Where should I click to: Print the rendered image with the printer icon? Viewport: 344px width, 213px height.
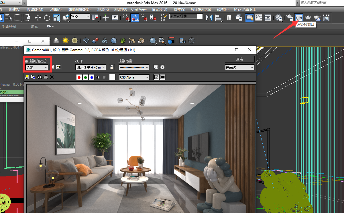46,77
